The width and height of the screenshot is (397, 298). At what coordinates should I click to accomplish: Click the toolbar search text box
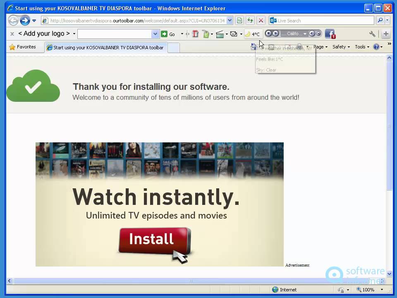[115, 34]
